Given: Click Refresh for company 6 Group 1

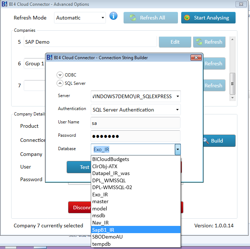Looking at the screenshot, I should coord(214,64).
